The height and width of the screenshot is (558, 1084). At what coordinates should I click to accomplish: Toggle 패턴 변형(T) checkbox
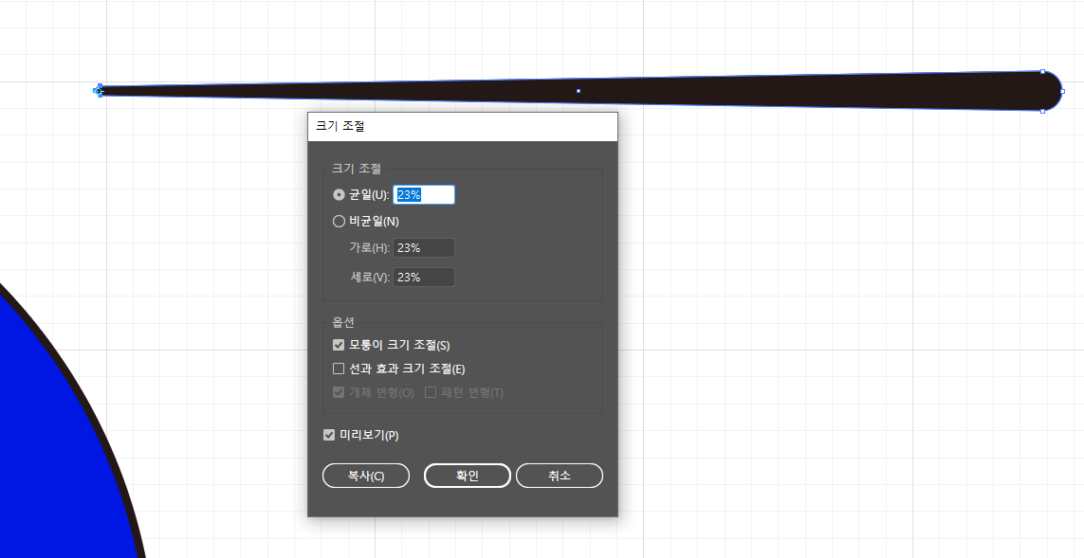pyautogui.click(x=431, y=392)
